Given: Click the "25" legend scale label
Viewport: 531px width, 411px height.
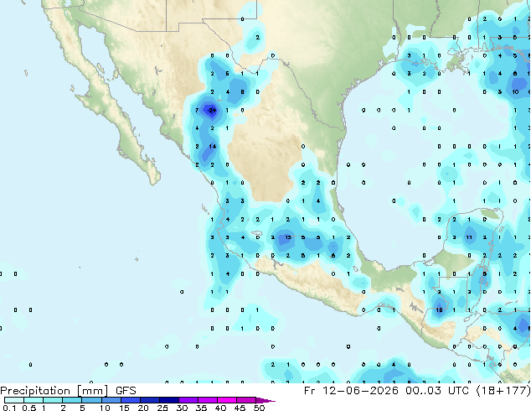Looking at the screenshot, I should tap(162, 408).
